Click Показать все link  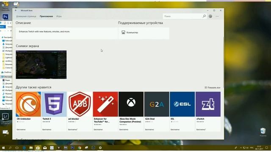click(213, 87)
